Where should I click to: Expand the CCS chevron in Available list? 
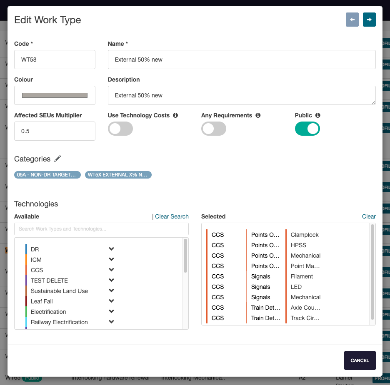click(111, 270)
